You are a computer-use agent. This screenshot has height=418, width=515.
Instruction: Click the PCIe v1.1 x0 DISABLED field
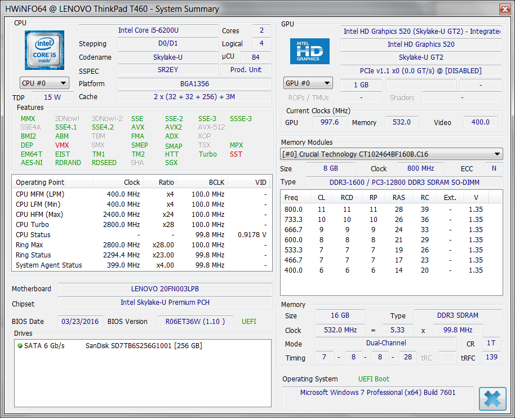tap(421, 71)
